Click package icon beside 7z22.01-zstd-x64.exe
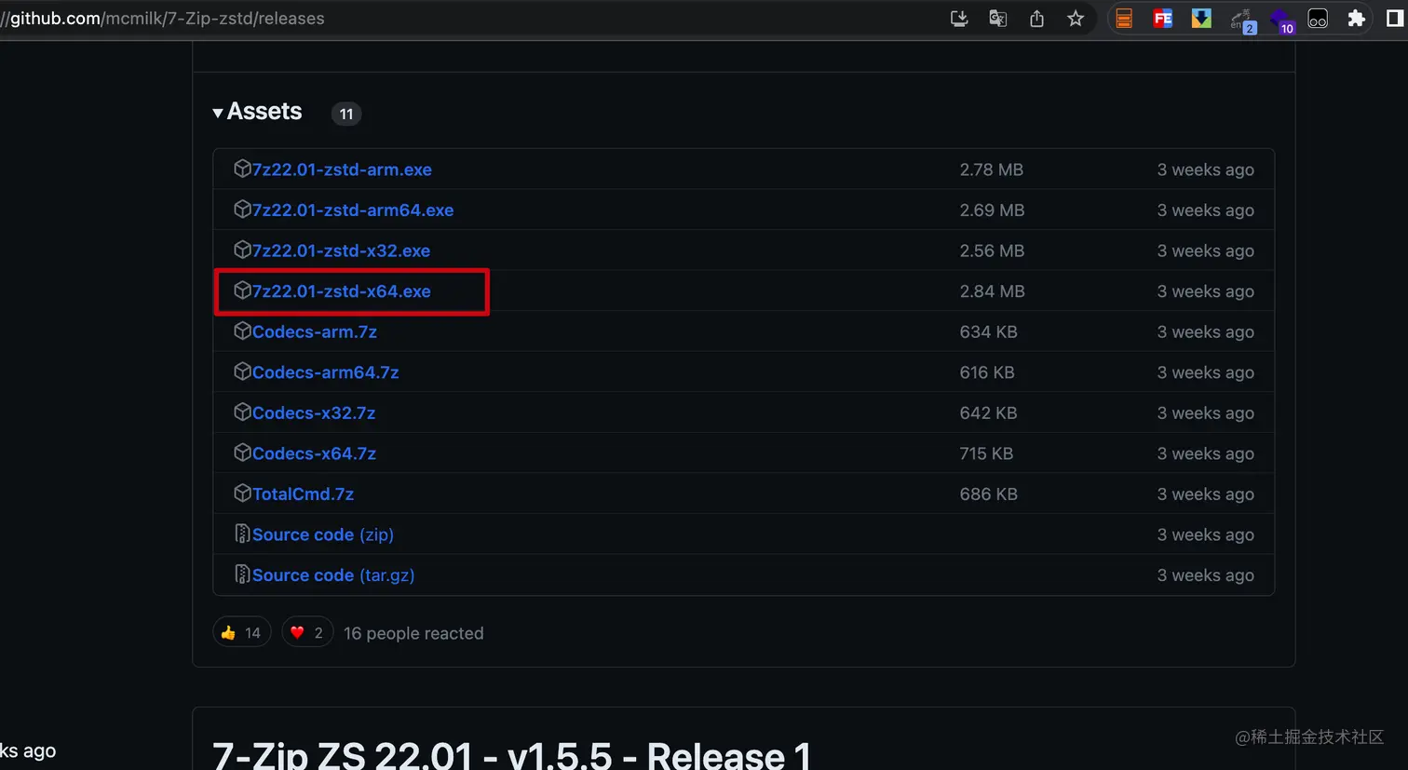1408x770 pixels. [242, 290]
